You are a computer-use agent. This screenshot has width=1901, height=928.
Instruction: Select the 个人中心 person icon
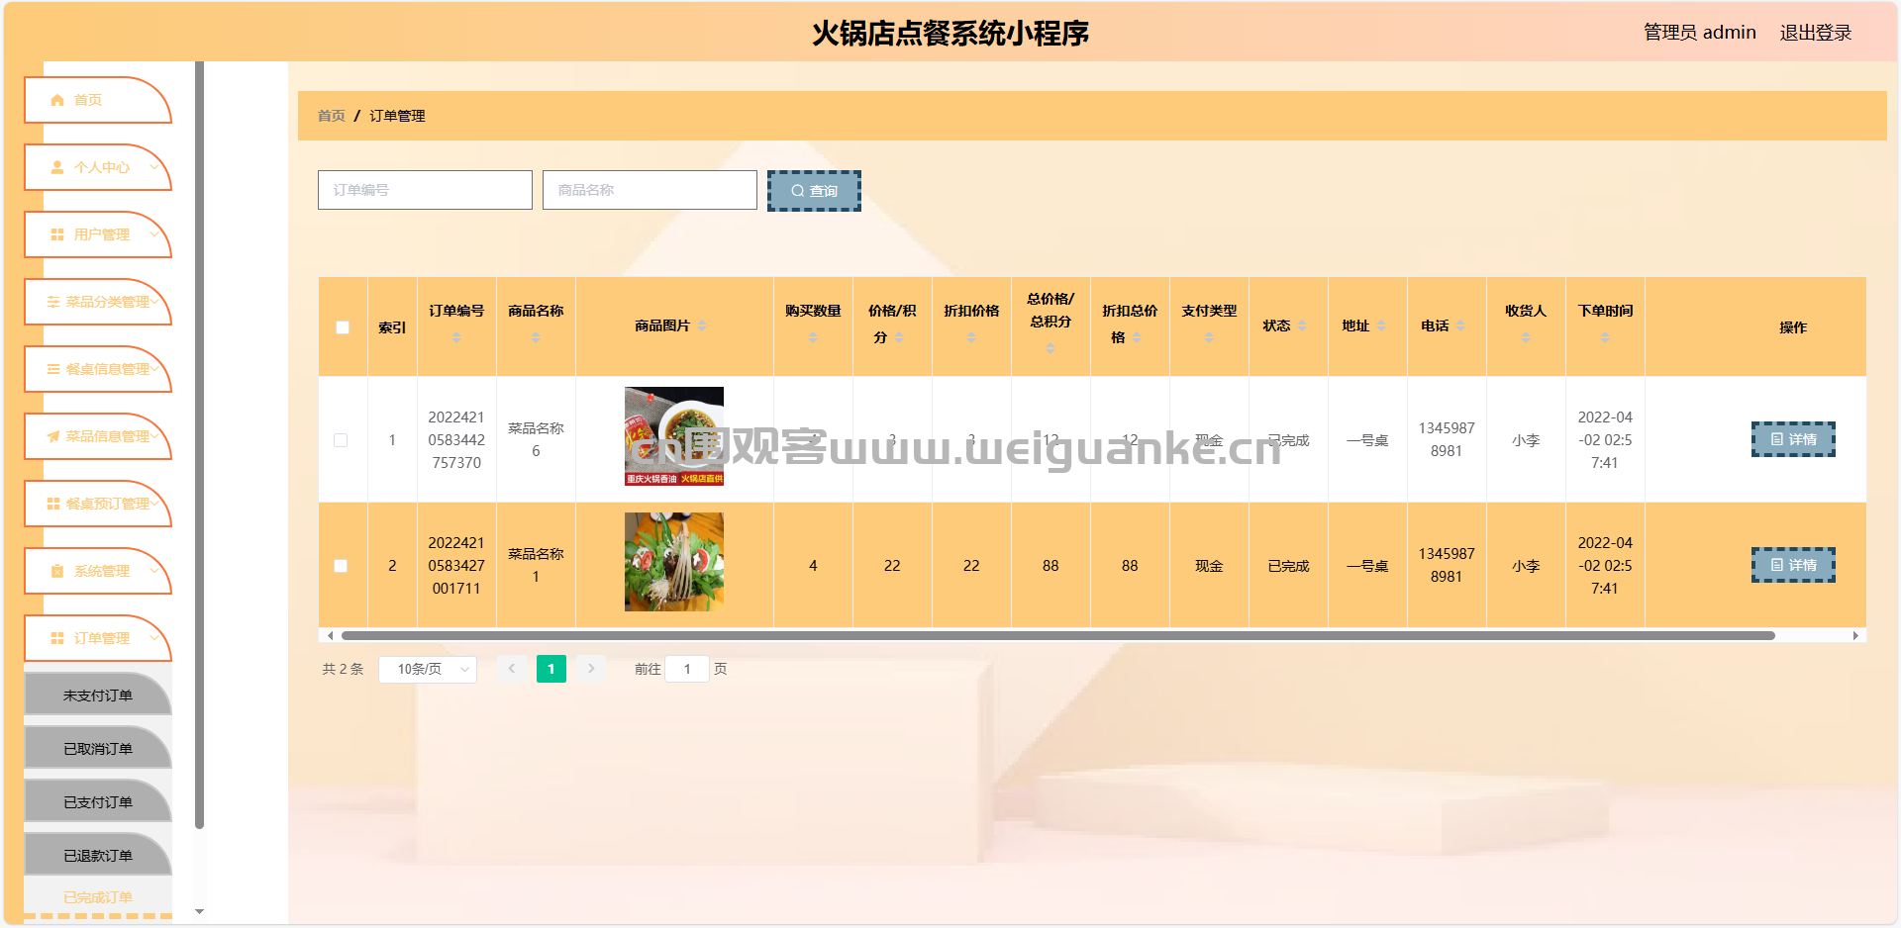pyautogui.click(x=57, y=167)
